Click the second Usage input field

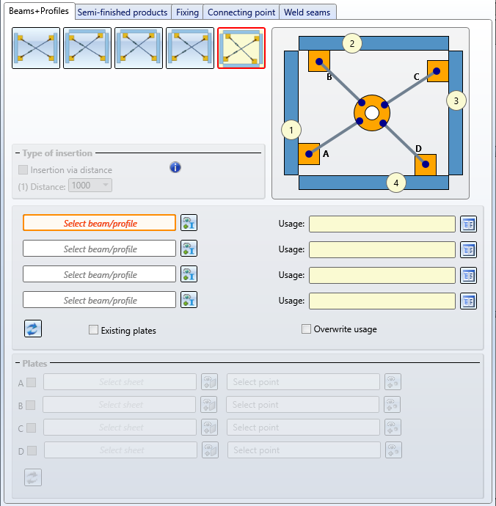tap(382, 250)
